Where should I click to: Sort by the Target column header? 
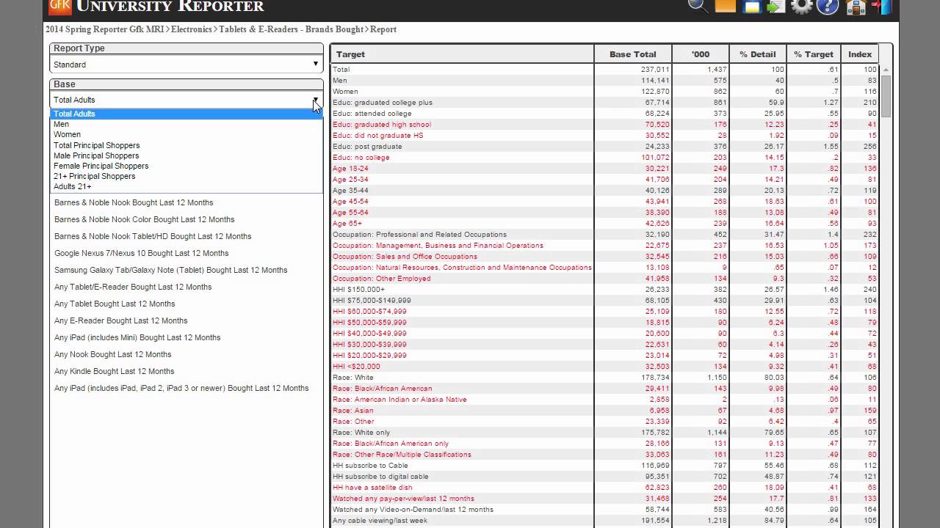tap(462, 54)
